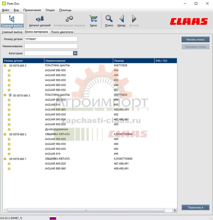This screenshot has height=220, width=213.
Task: Collapse the 00 0078 660 3 group marked with S
Action: [5, 95]
